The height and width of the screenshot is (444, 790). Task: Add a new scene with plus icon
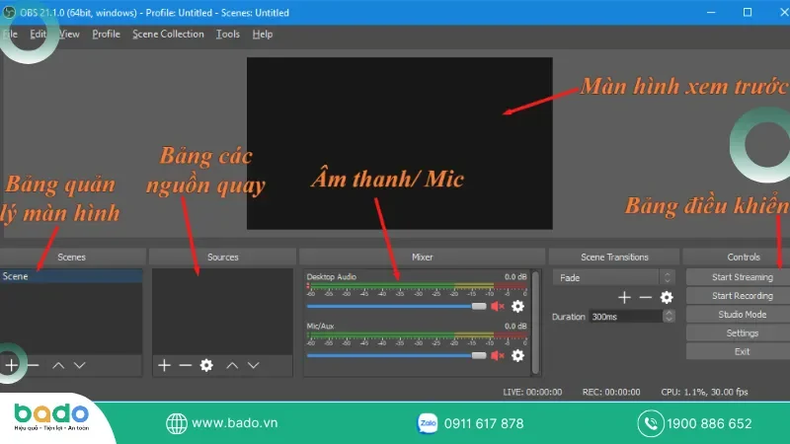point(12,365)
